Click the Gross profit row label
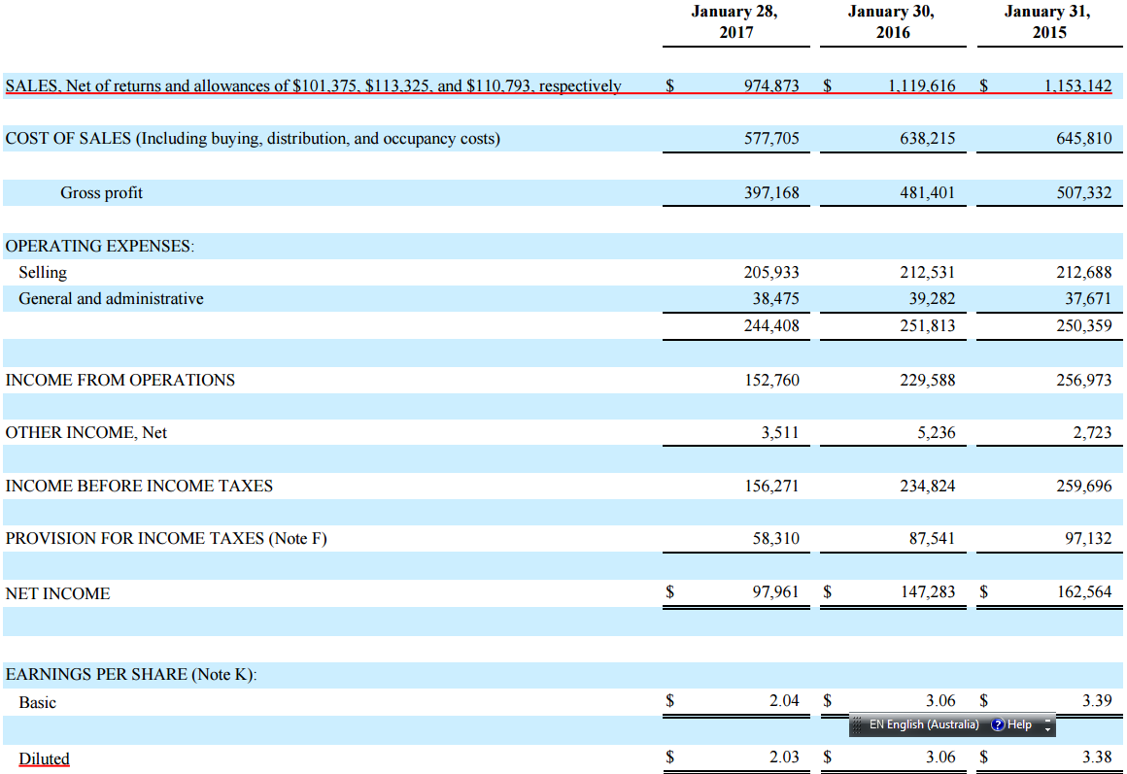The height and width of the screenshot is (774, 1127). click(101, 192)
